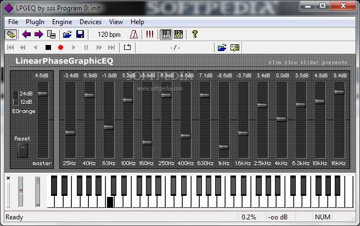Open wave file with transport-row folder icon

coord(222,48)
